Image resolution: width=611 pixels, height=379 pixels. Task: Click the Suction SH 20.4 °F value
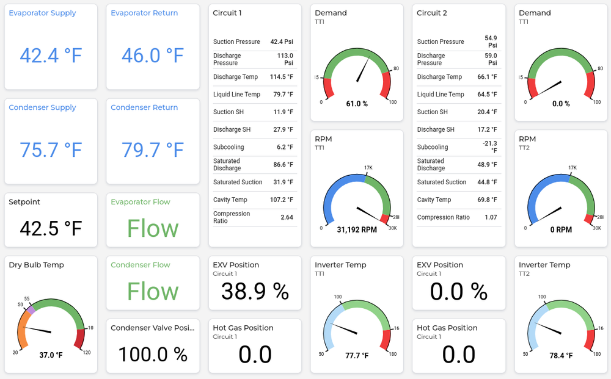coord(488,112)
